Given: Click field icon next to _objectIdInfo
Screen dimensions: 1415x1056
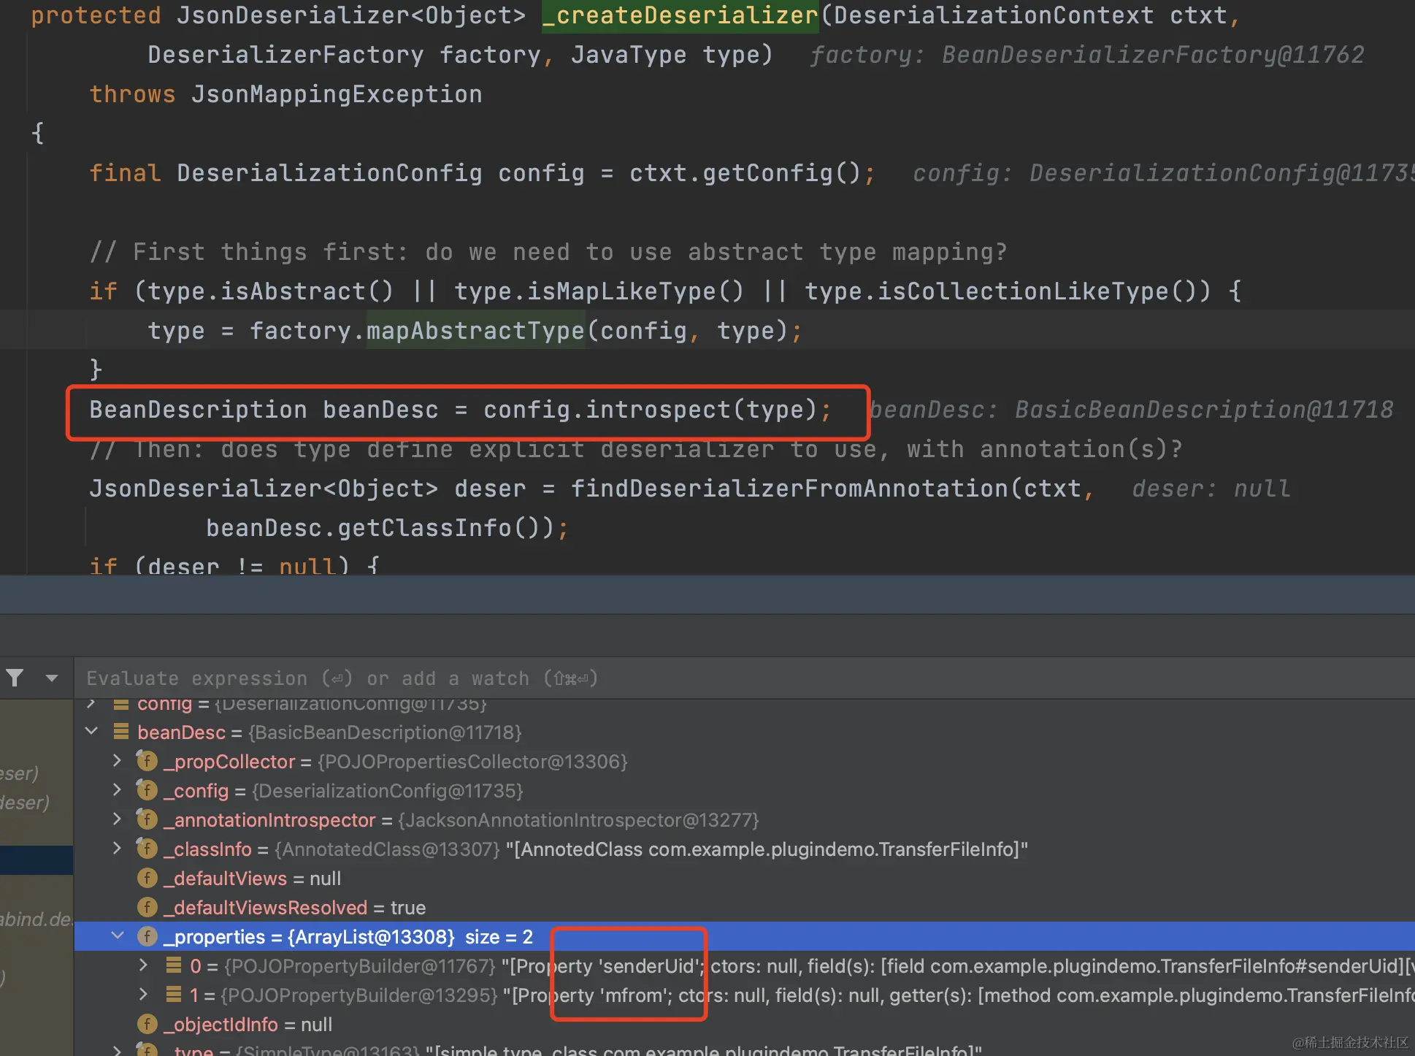Looking at the screenshot, I should pos(147,1024).
